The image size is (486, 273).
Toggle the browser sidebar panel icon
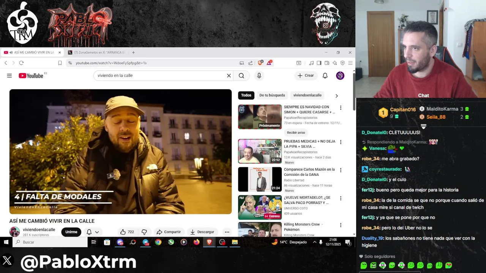tap(319, 63)
